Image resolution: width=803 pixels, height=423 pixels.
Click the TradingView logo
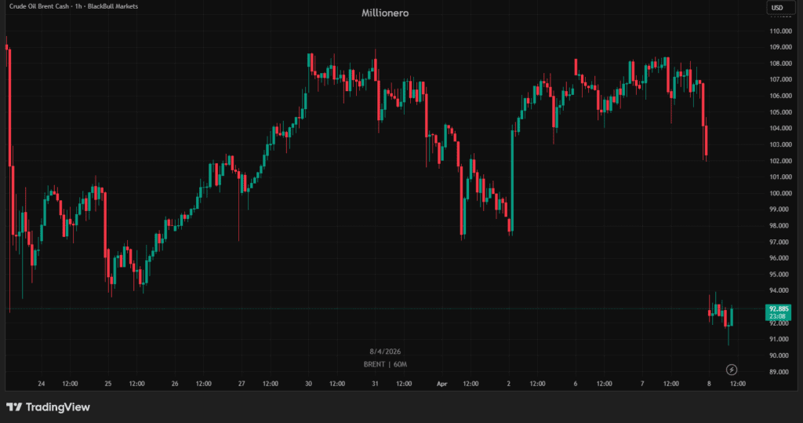[x=48, y=407]
